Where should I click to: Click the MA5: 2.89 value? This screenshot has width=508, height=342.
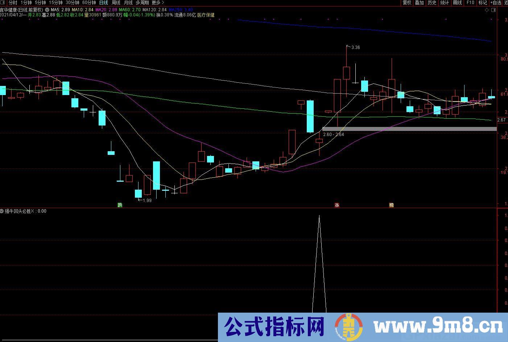coord(61,10)
